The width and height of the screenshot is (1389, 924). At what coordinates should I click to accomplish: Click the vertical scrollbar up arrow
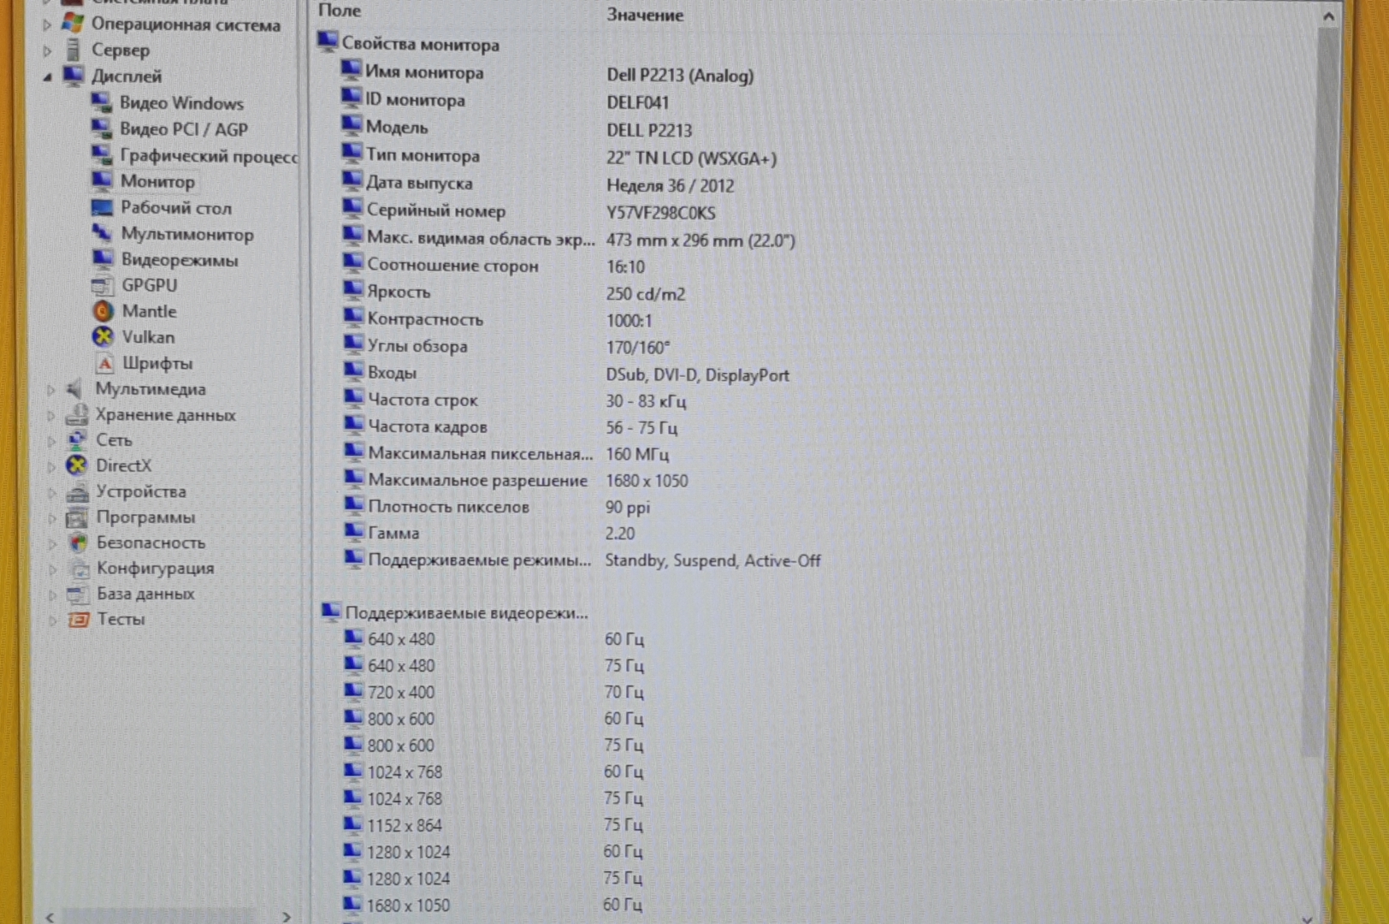[x=1327, y=15]
